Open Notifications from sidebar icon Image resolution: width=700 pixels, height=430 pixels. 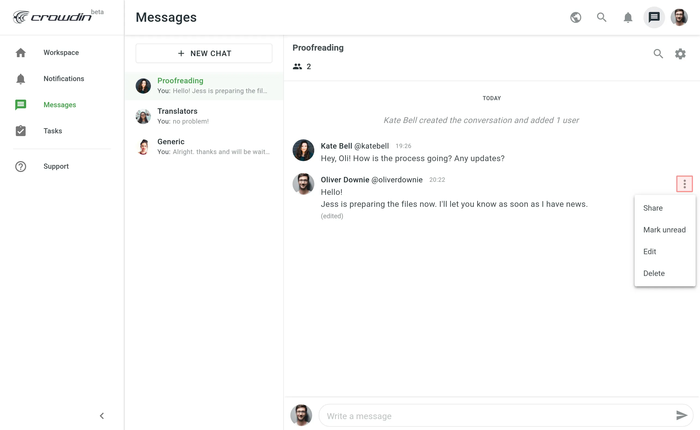20,78
